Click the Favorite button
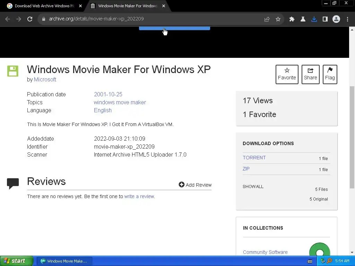This screenshot has width=355, height=266. (287, 74)
